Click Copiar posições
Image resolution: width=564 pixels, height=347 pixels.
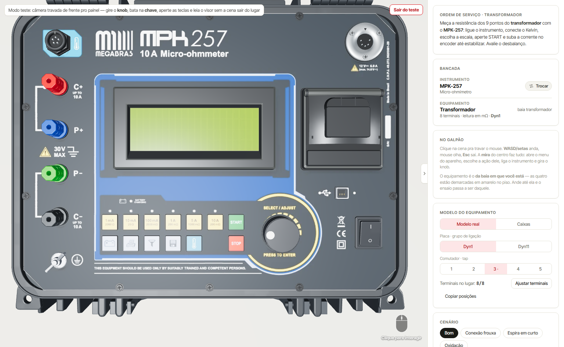click(x=460, y=296)
